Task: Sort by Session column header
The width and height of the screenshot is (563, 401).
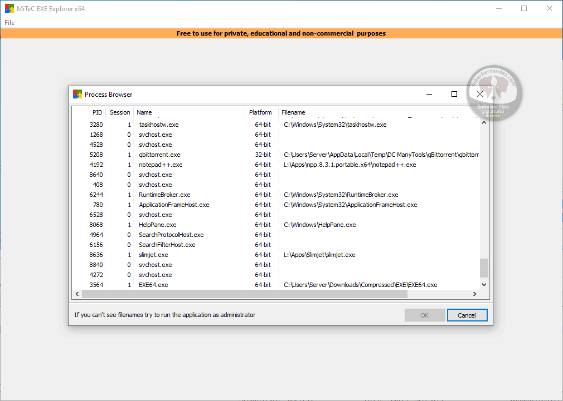Action: (x=120, y=112)
